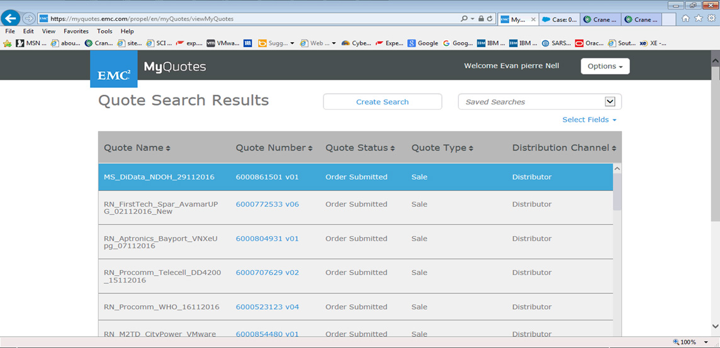Open the Options dropdown button
720x348 pixels.
coord(605,66)
